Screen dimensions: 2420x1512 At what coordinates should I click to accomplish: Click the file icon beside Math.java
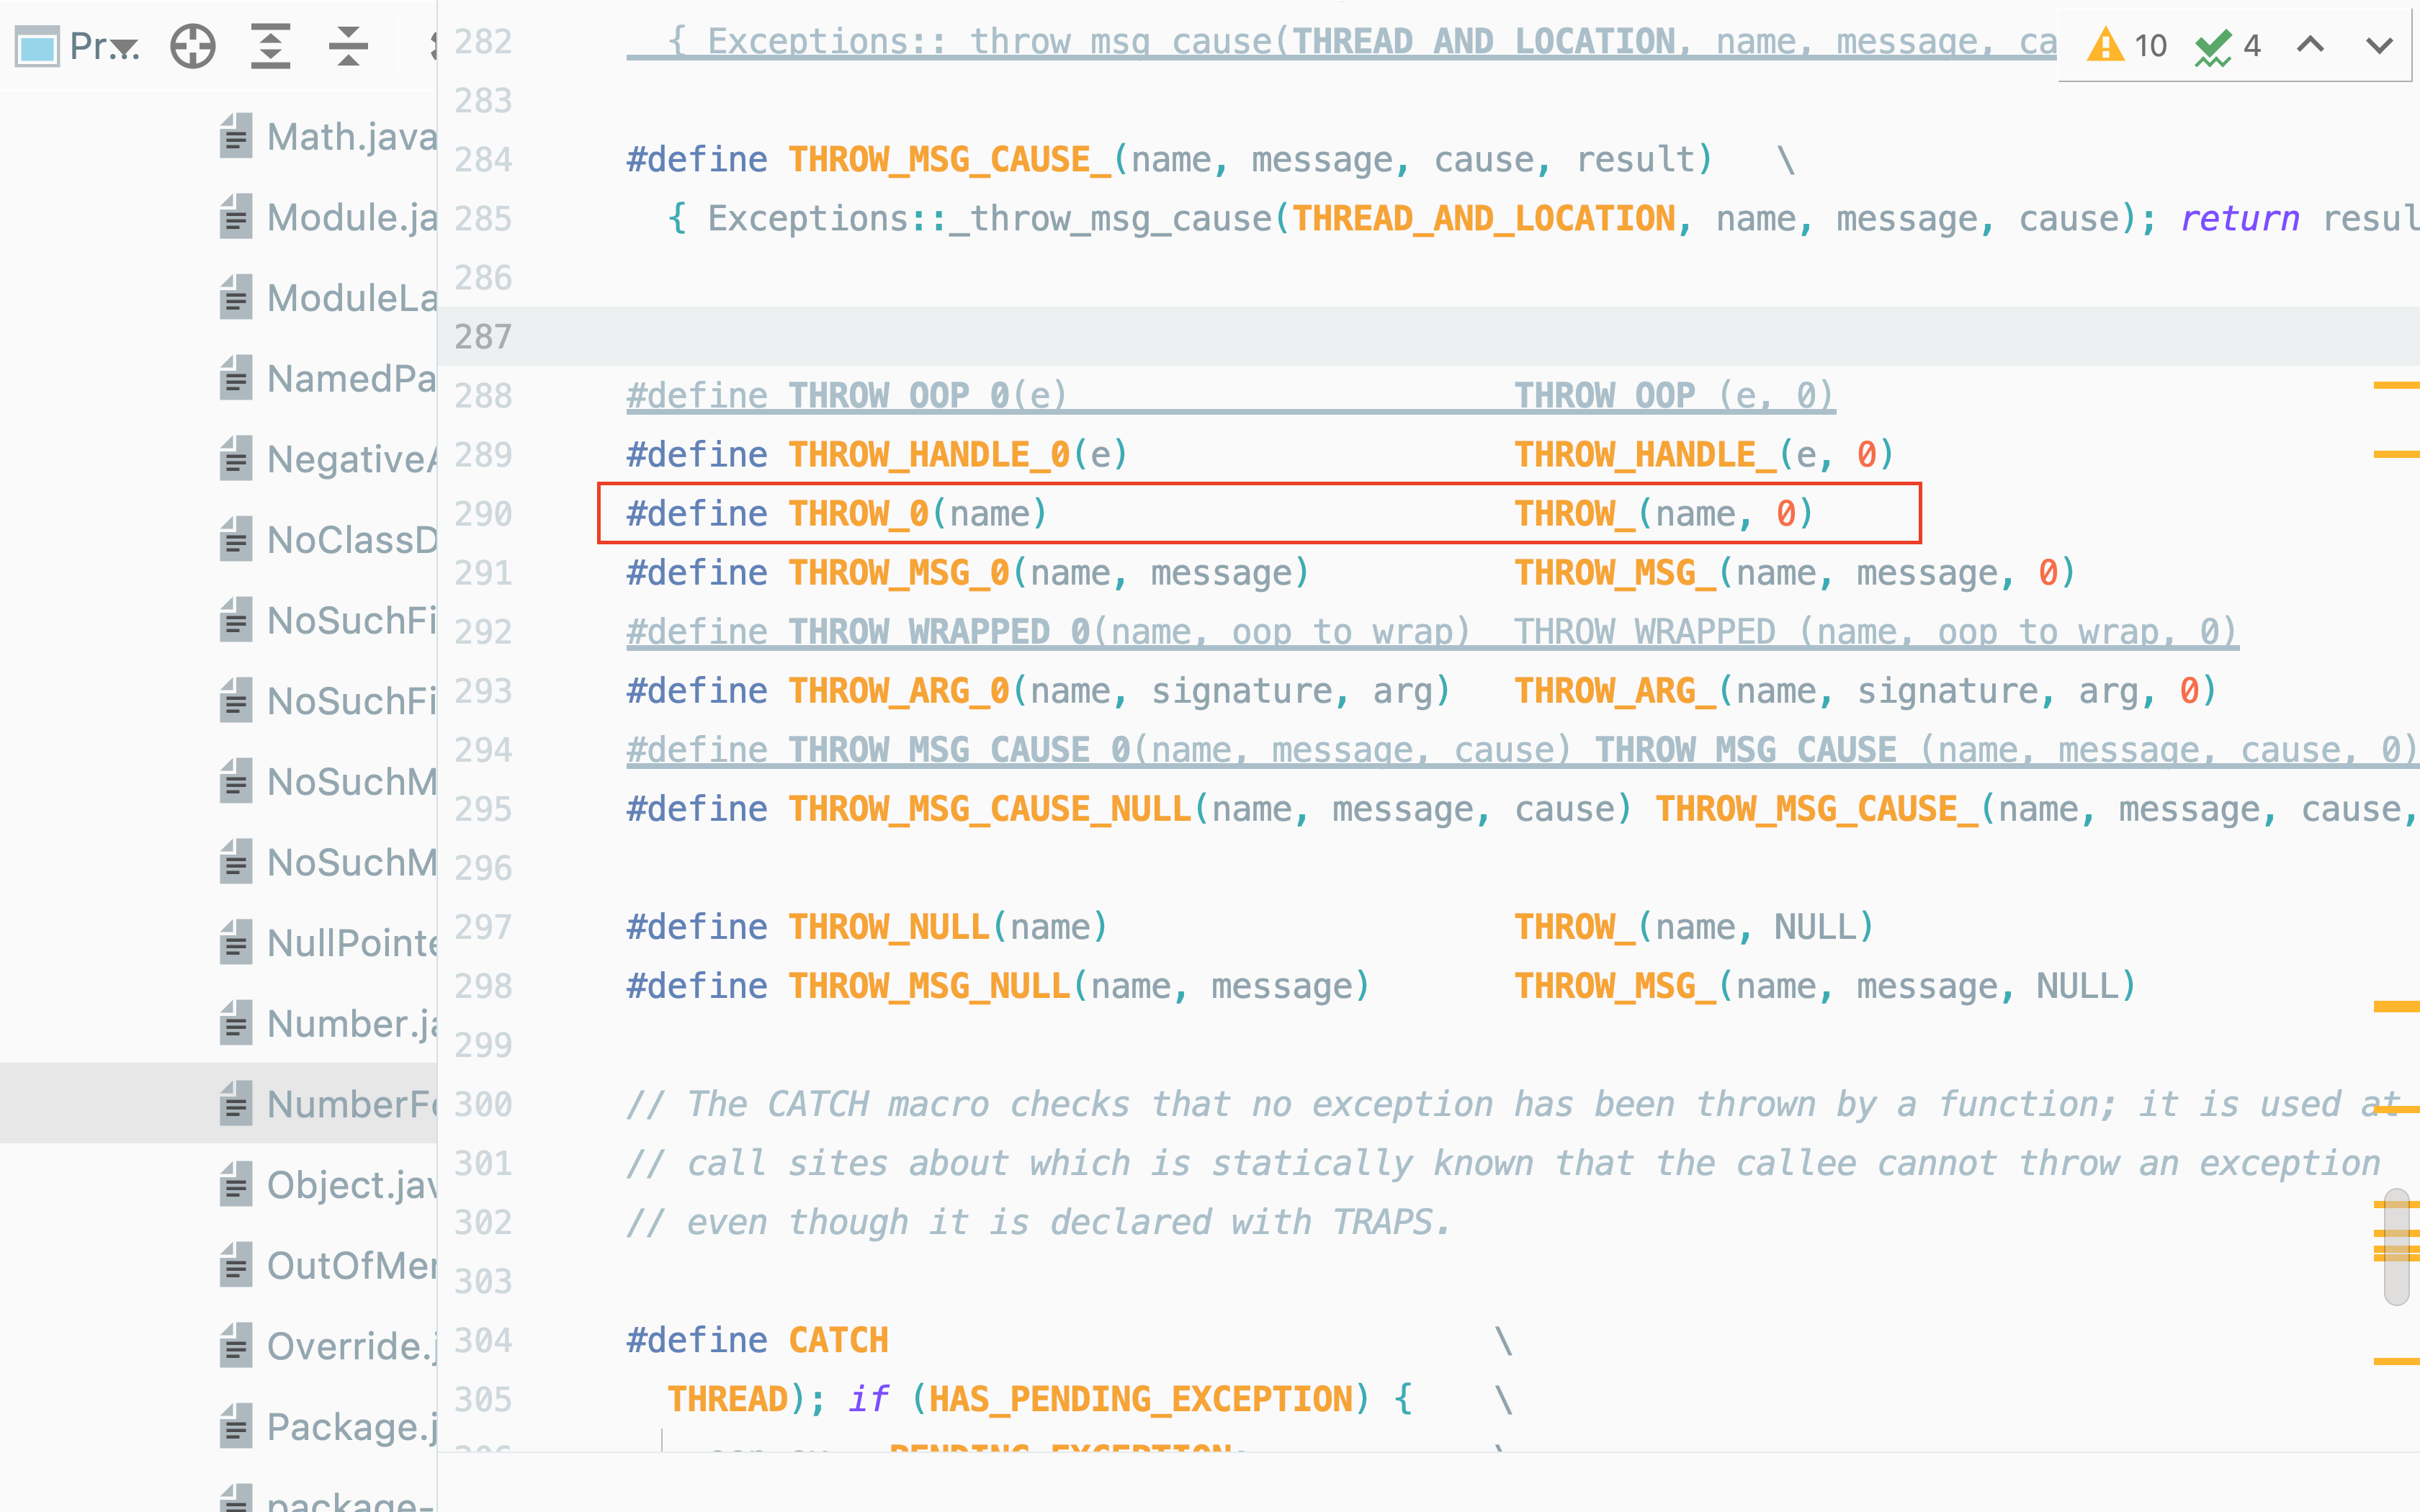point(236,136)
